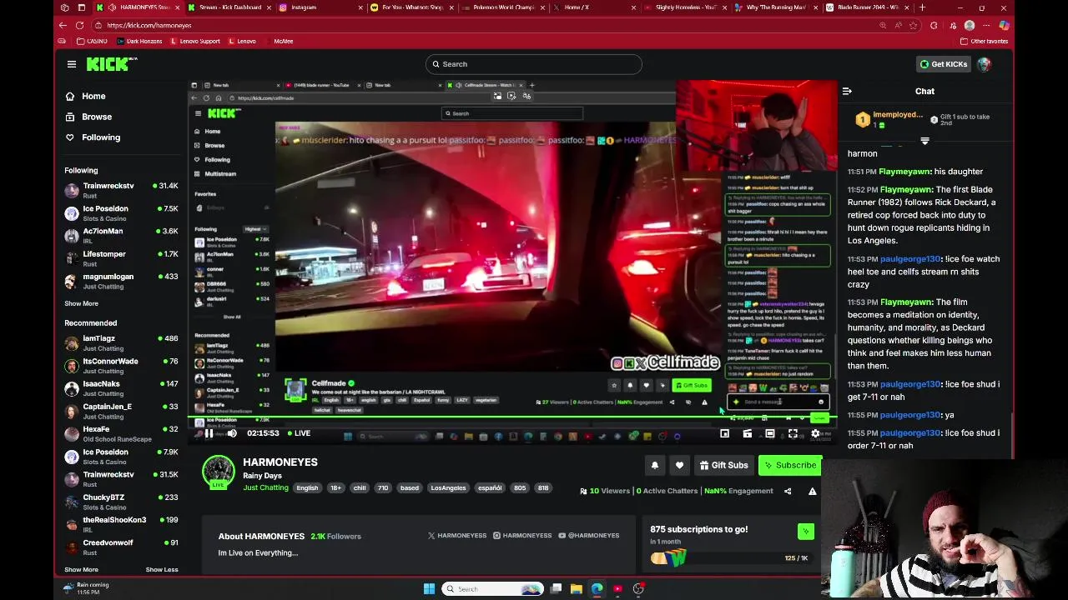Open magnumlogan channel in sidebar

(x=121, y=281)
